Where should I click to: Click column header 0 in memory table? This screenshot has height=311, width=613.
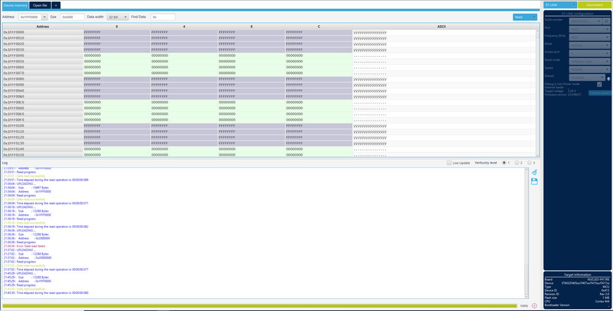click(x=117, y=26)
